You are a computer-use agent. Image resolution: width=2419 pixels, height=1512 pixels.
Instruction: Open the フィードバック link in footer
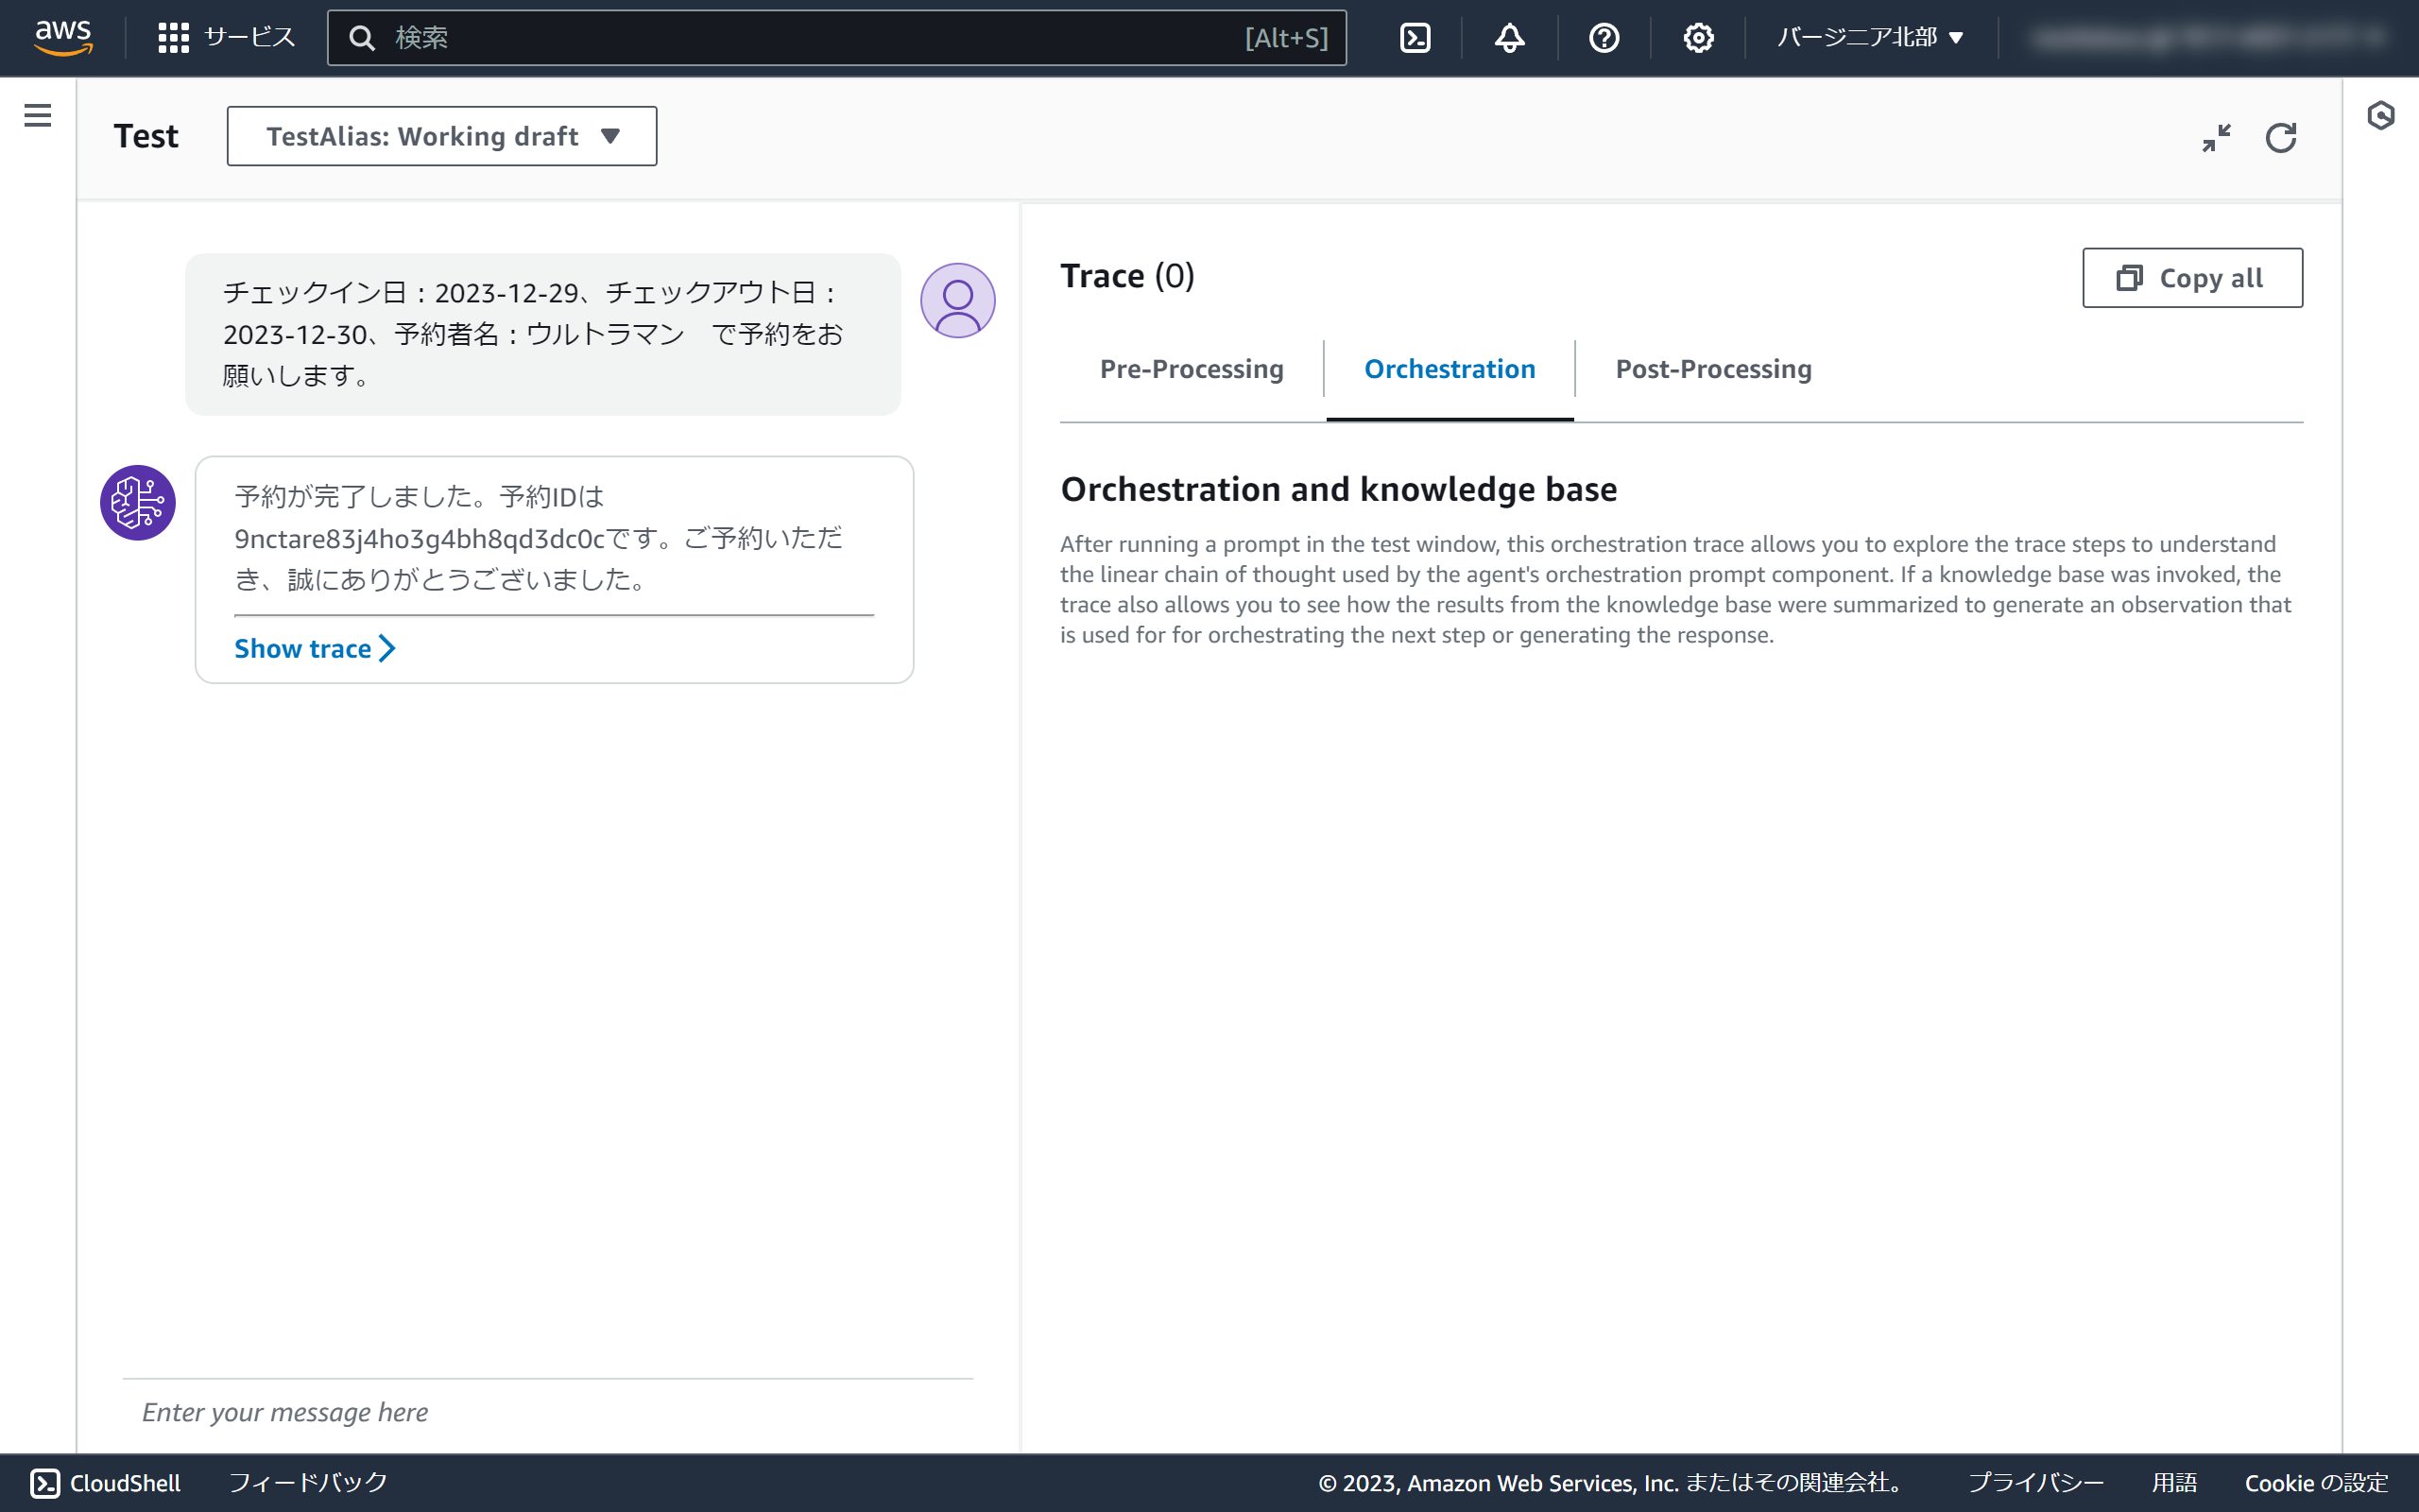[308, 1482]
